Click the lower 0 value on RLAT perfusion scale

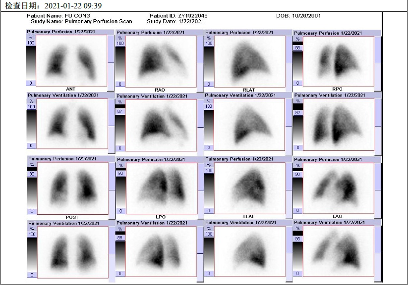[209, 84]
